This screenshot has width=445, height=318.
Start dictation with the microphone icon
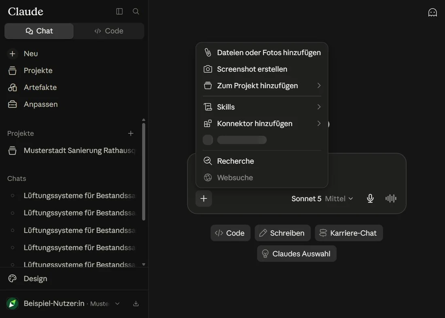tap(370, 198)
